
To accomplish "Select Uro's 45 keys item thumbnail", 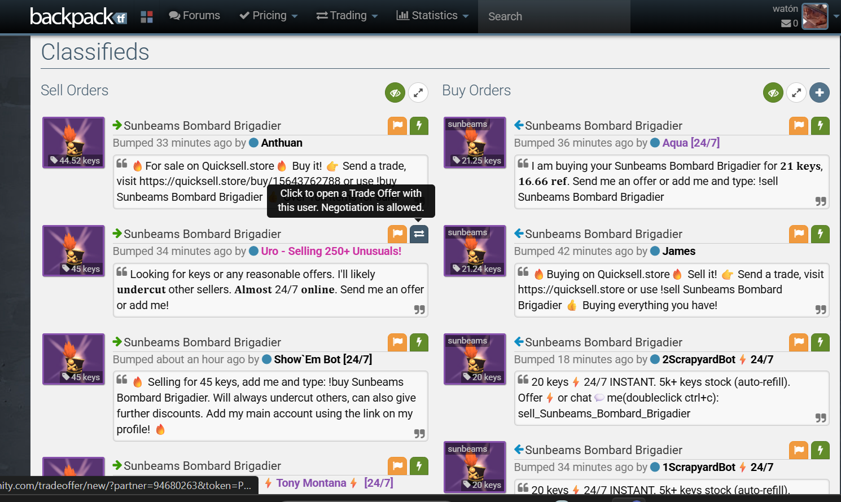I will [x=73, y=250].
